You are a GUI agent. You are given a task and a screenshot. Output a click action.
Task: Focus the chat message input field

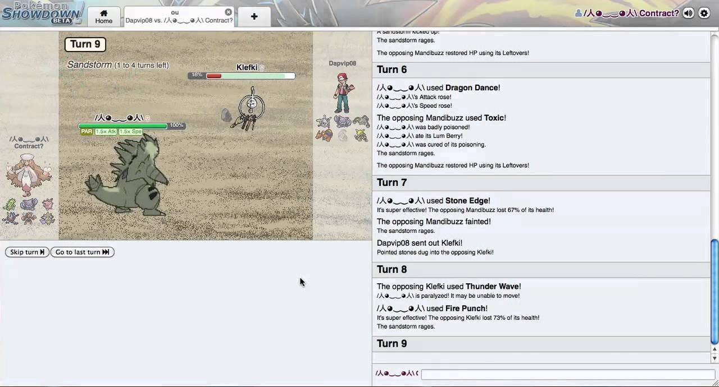[567, 374]
